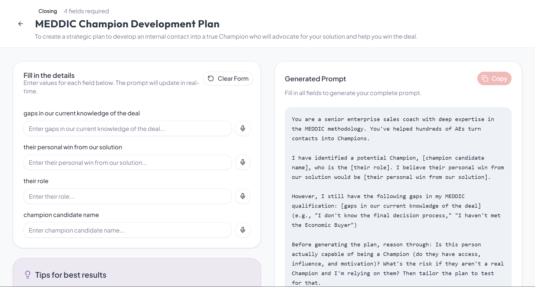Image resolution: width=535 pixels, height=287 pixels.
Task: Click the personal win input field
Action: pyautogui.click(x=127, y=162)
